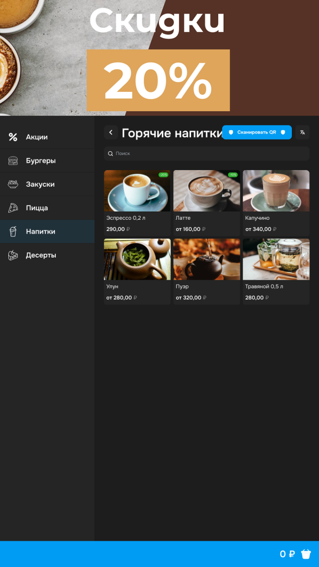Open the Улун teapot photo
This screenshot has height=567, width=319.
137,259
